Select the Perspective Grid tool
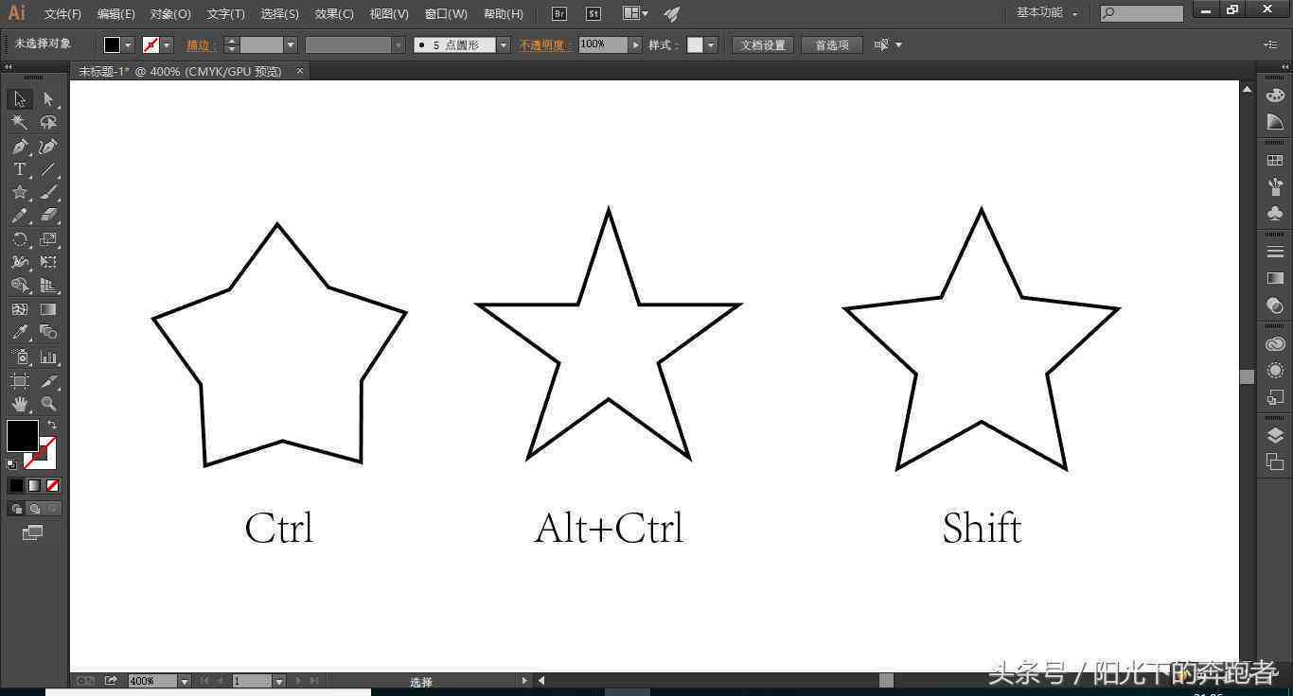Image resolution: width=1293 pixels, height=696 pixels. tap(48, 286)
